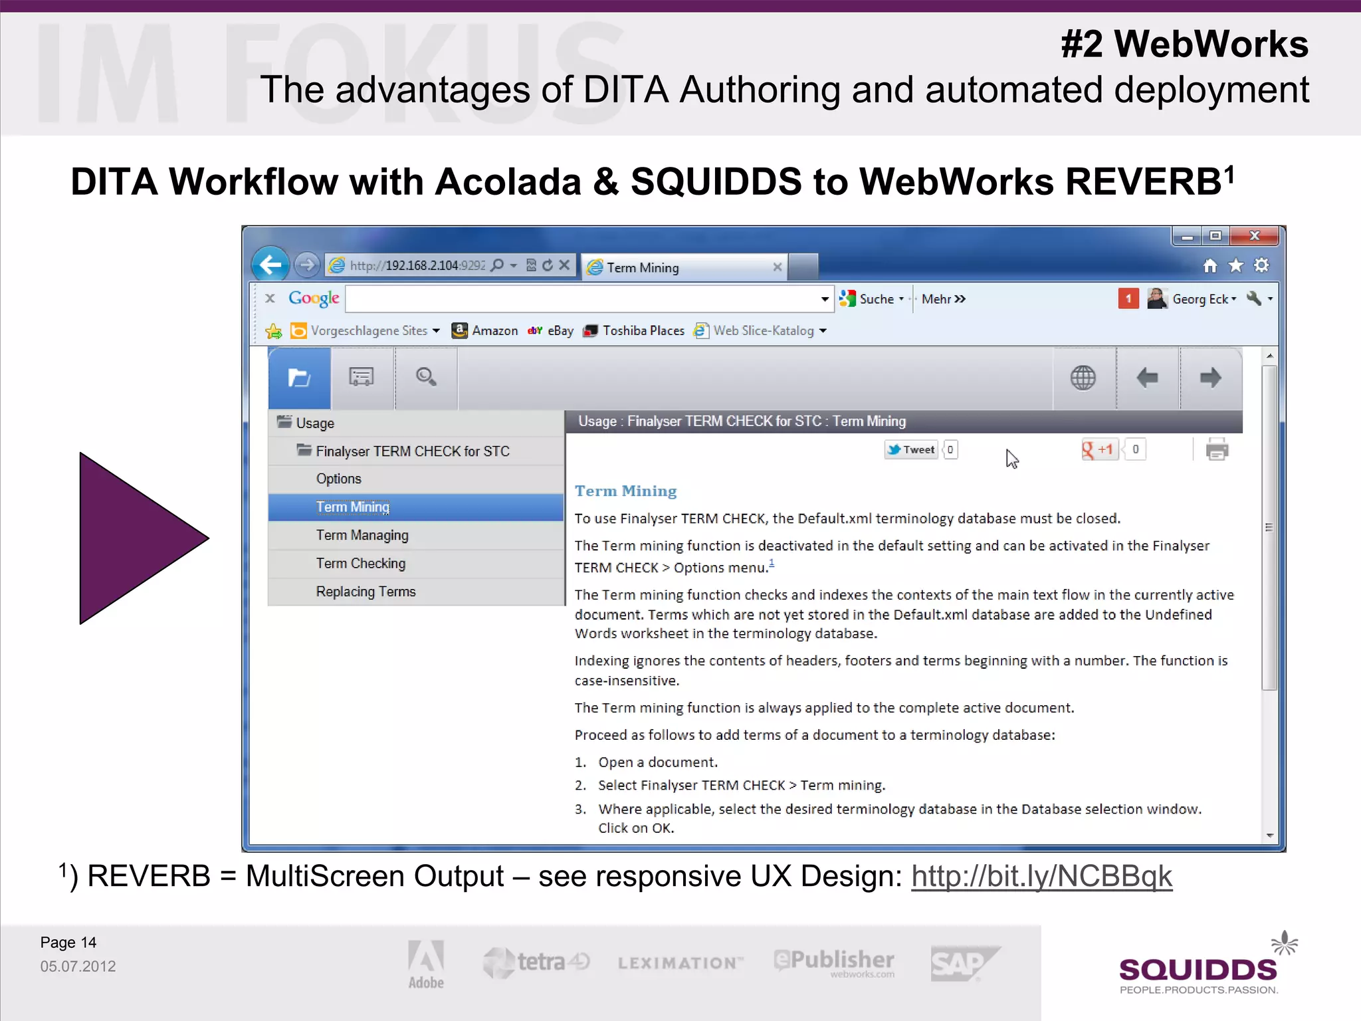Click the browser forward arrow button
This screenshot has width=1361, height=1021.
306,265
